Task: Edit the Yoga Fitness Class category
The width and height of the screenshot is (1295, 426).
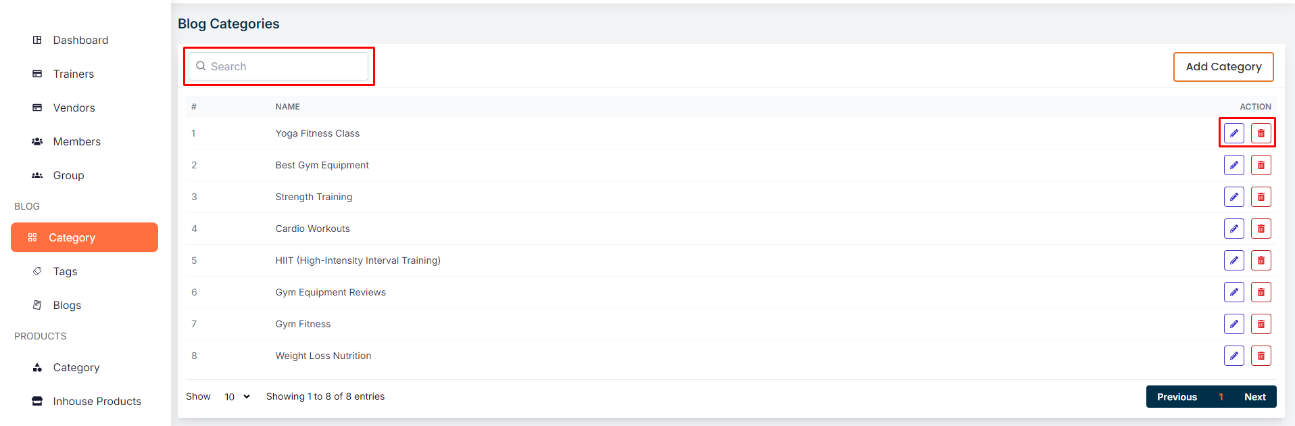Action: coord(1233,133)
